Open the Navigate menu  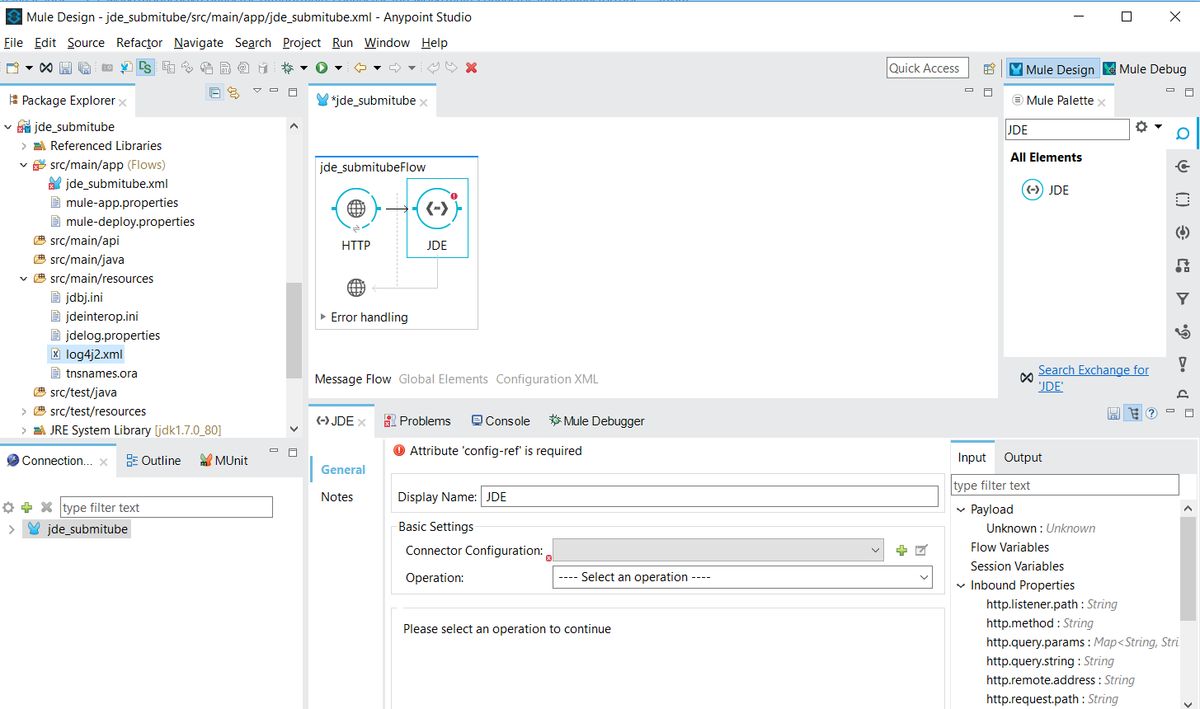(199, 43)
